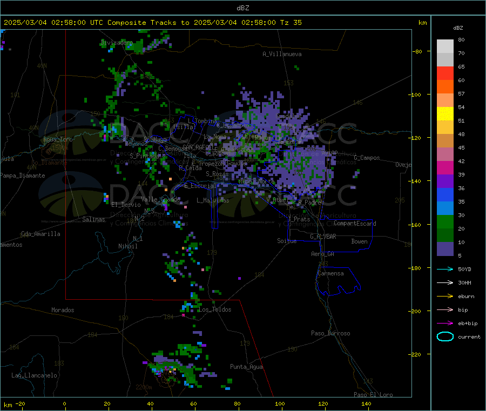Viewport: 486px width, 411px height.
Task: Click the dBZ title at the top
Action: click(242, 8)
